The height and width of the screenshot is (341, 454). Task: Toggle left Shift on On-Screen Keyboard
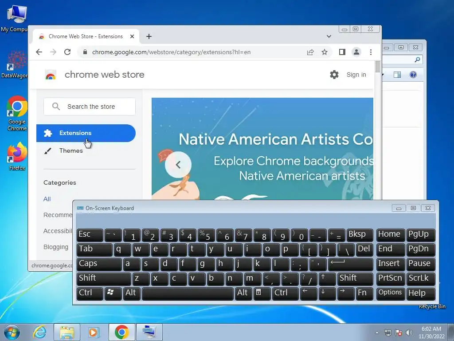tap(104, 278)
